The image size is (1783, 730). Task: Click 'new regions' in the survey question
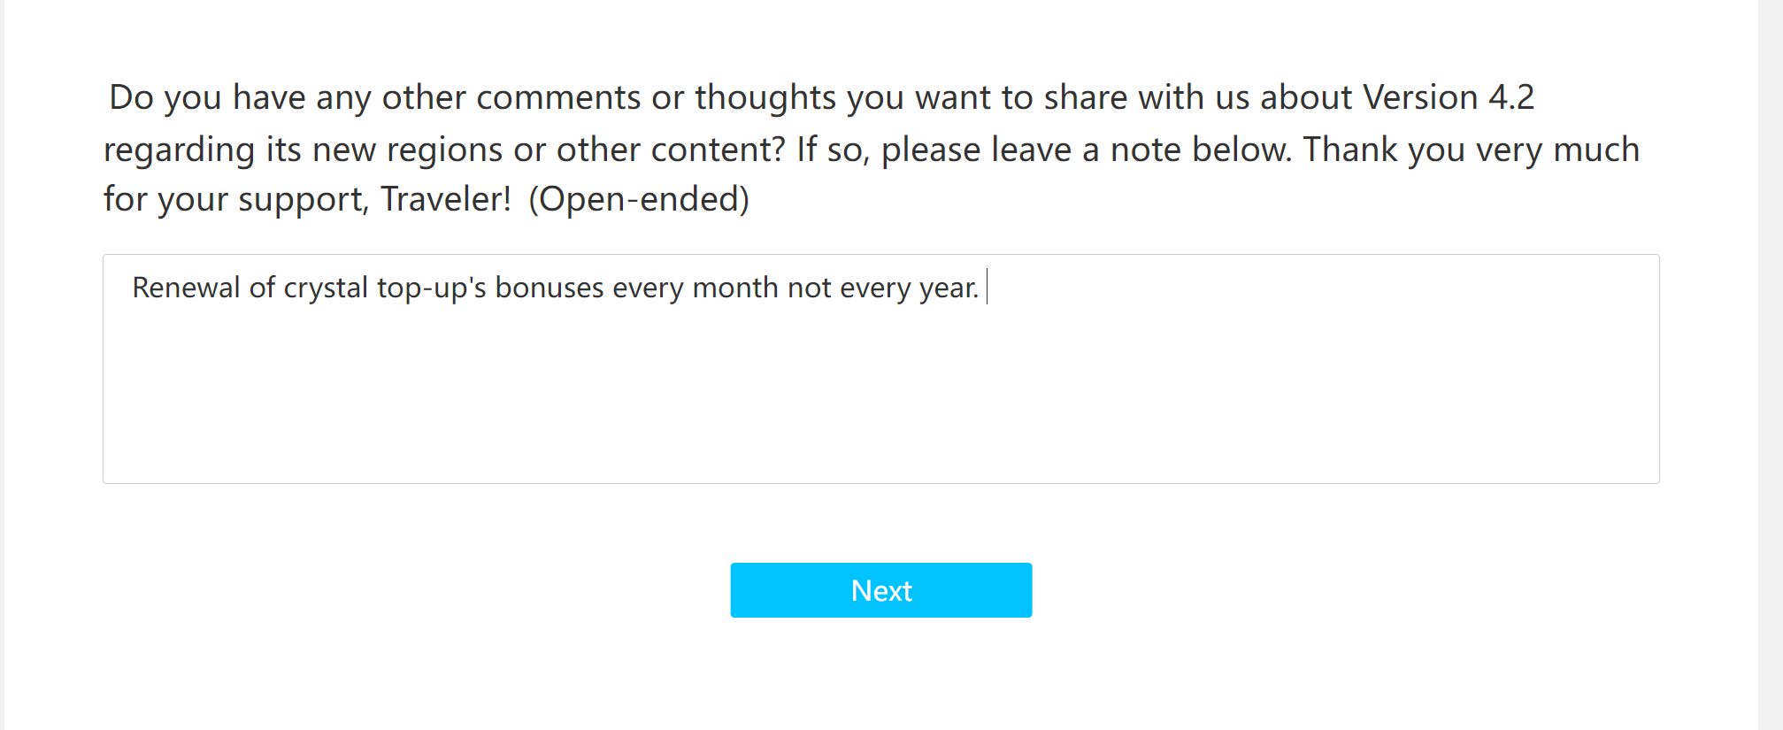coord(407,150)
